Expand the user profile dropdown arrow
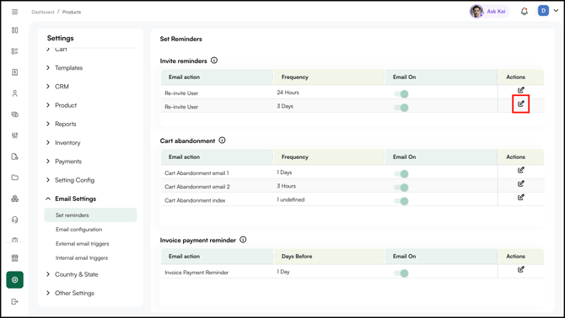The image size is (565, 318). click(556, 11)
